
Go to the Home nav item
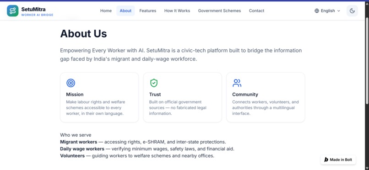[x=106, y=11]
